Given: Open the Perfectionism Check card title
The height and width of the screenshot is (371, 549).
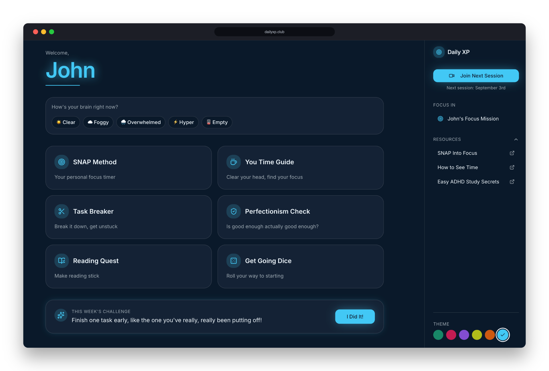Looking at the screenshot, I should pyautogui.click(x=277, y=211).
